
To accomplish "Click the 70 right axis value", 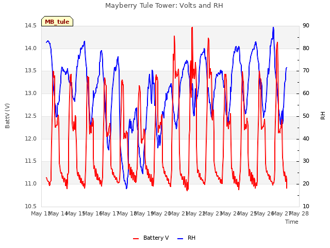I will click(306, 71).
